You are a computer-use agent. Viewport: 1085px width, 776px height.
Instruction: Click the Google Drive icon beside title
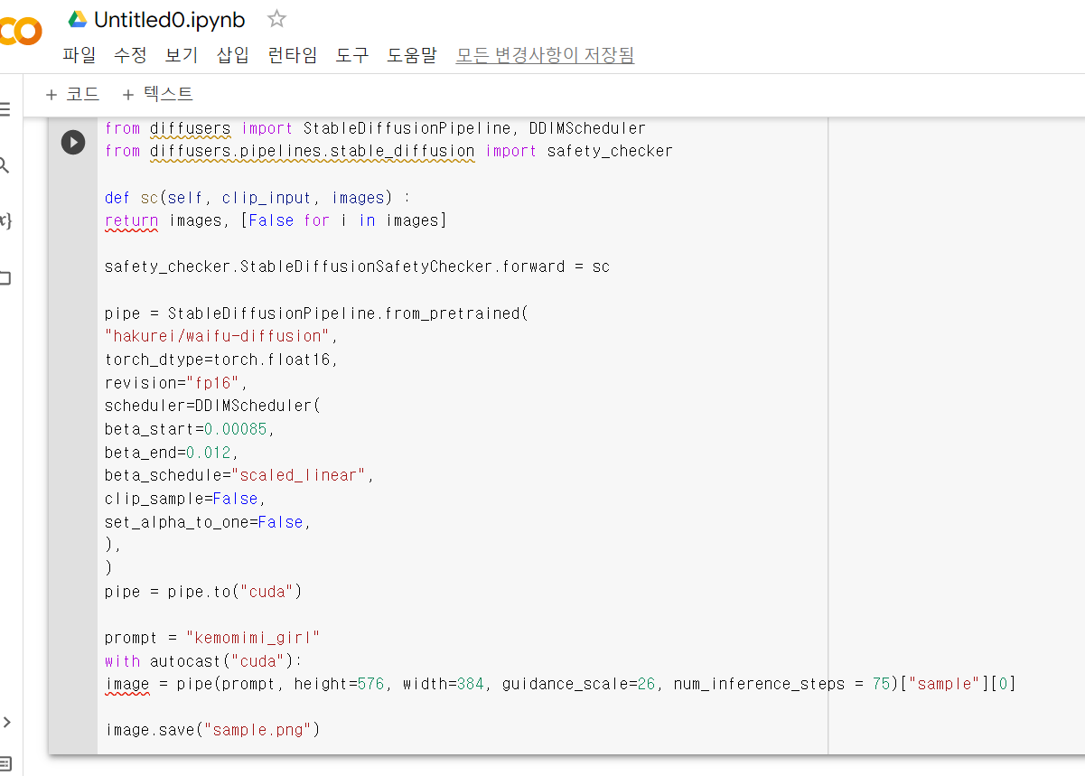coord(78,19)
